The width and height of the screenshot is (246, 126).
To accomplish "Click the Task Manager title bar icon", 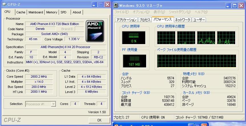I will click(116, 6).
